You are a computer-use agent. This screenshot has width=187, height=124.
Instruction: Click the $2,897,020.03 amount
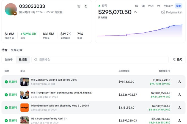(128, 120)
